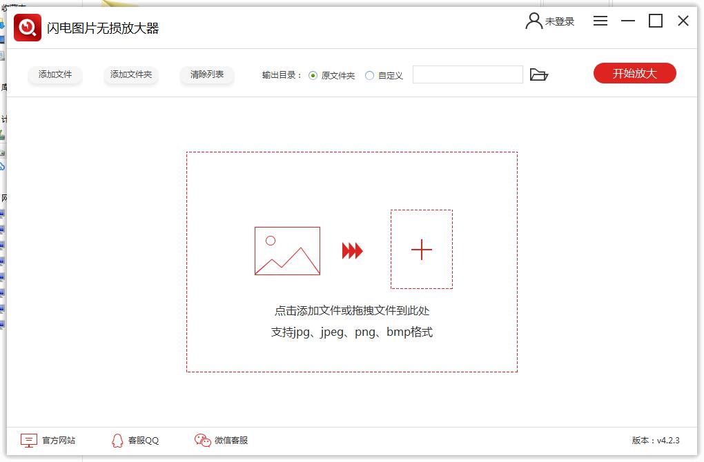The image size is (704, 462).
Task: Click the output directory input field
Action: pyautogui.click(x=467, y=74)
